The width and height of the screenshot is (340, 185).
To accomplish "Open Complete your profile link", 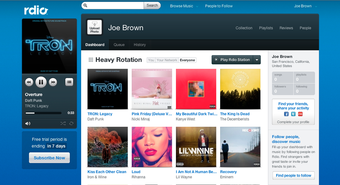I will coord(293,122).
